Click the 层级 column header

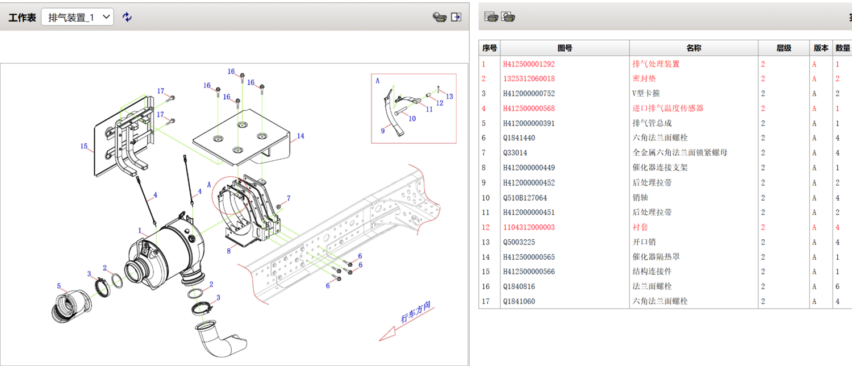click(x=784, y=48)
